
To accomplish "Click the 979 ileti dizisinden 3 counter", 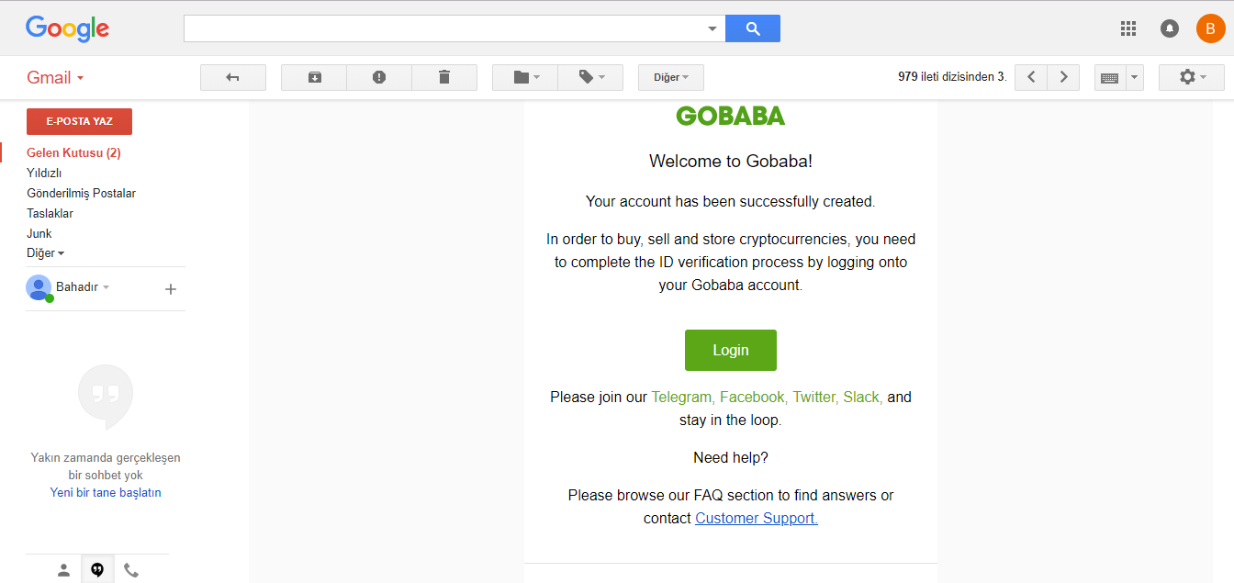I will [952, 77].
